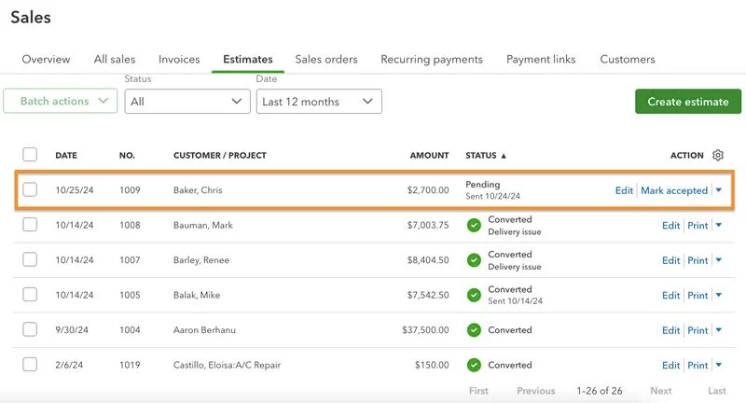Go to the Customers tab

627,59
